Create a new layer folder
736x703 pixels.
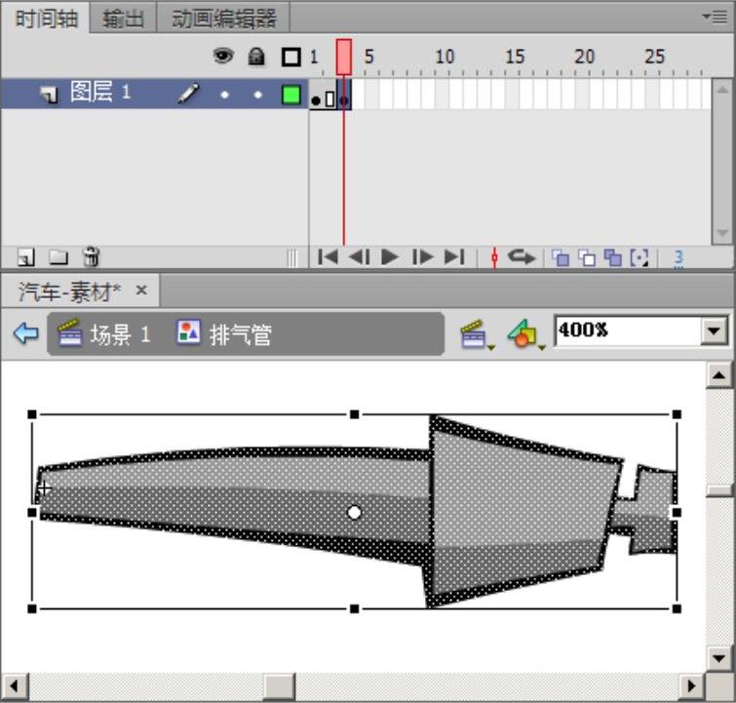click(x=58, y=257)
